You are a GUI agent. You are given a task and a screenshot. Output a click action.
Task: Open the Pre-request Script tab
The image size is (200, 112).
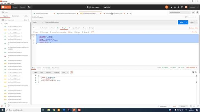(75, 28)
